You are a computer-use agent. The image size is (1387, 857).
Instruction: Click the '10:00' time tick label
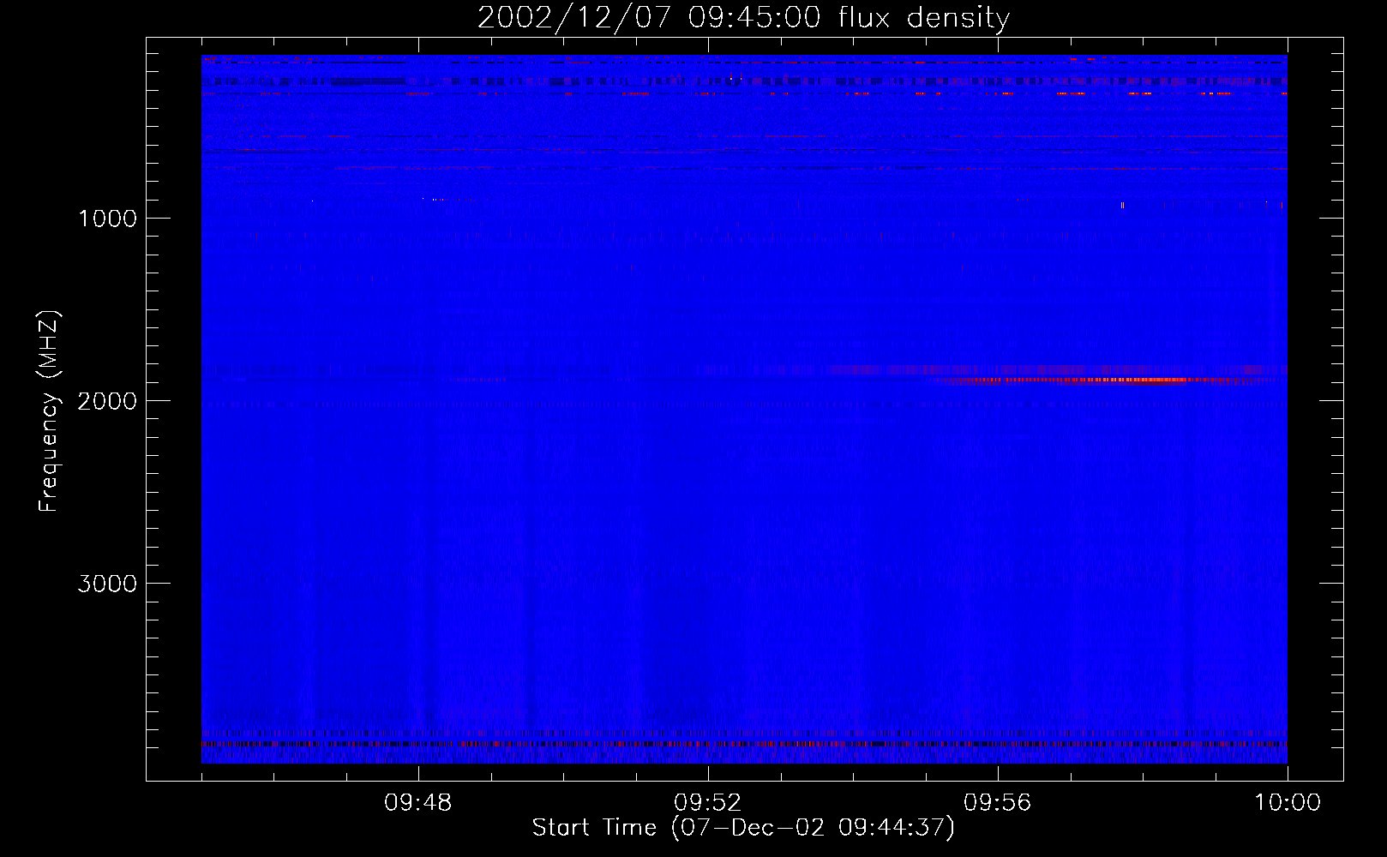click(1288, 803)
